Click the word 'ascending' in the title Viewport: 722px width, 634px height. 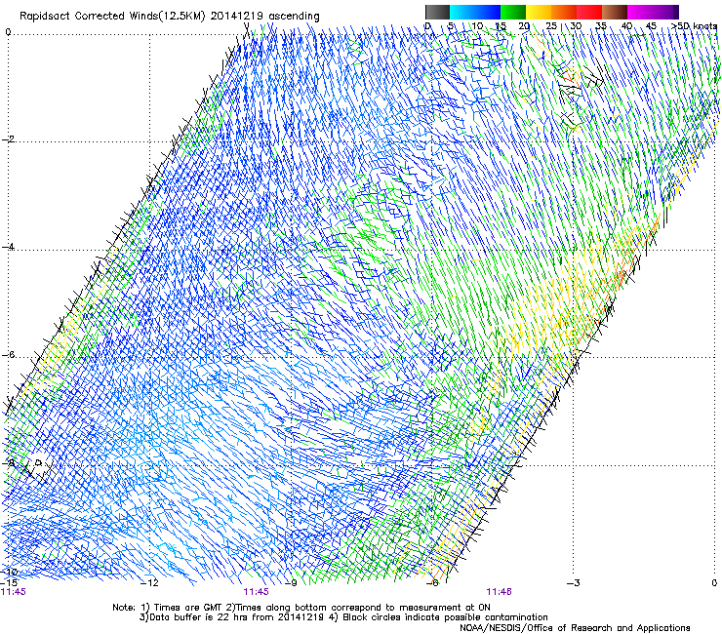(x=294, y=17)
